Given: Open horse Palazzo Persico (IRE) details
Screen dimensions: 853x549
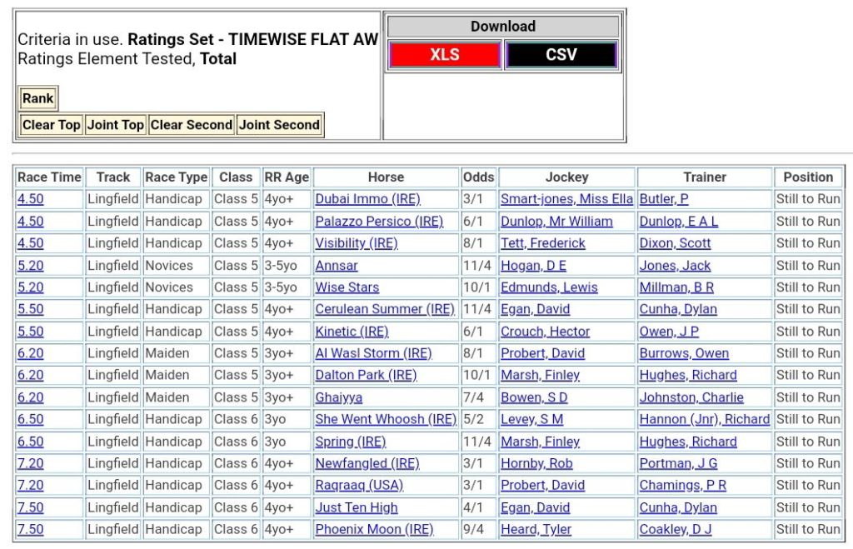Looking at the screenshot, I should pyautogui.click(x=379, y=222).
